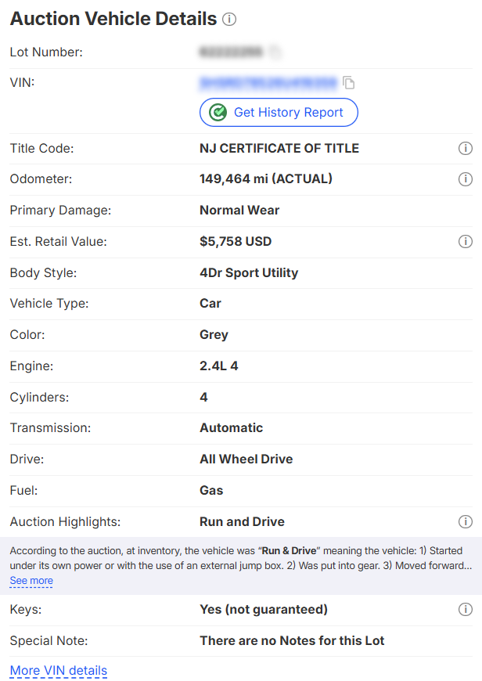482x681 pixels.
Task: Click the NJ Certificate of Title value
Action: (279, 148)
